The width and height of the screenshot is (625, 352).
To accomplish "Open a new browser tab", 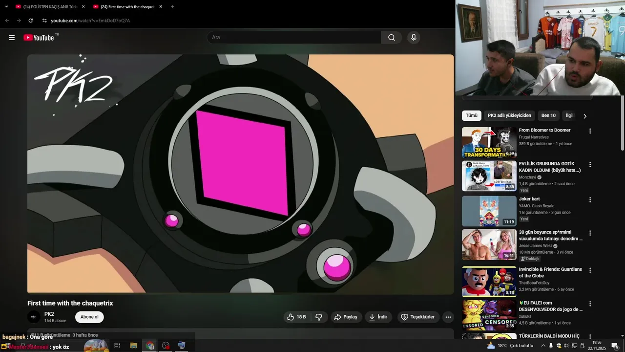I will click(172, 6).
